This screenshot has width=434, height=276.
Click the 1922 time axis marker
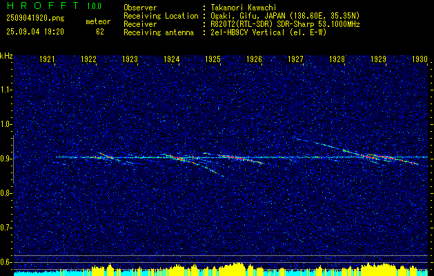tap(88, 59)
